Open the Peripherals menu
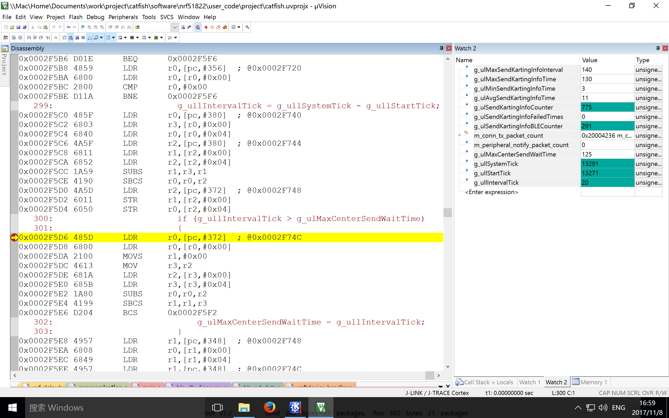The image size is (669, 418). [x=123, y=17]
